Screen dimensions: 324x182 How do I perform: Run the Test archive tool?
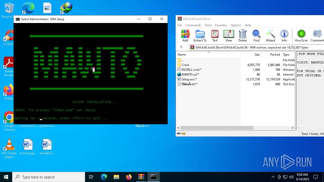click(215, 36)
